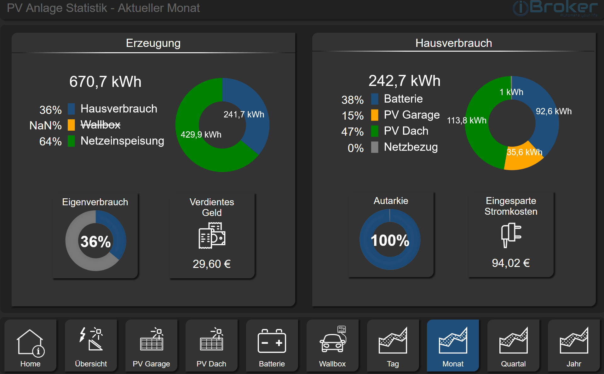Screen dimensions: 604x374
Task: Click the Autarkie 100% gauge
Action: (x=390, y=240)
